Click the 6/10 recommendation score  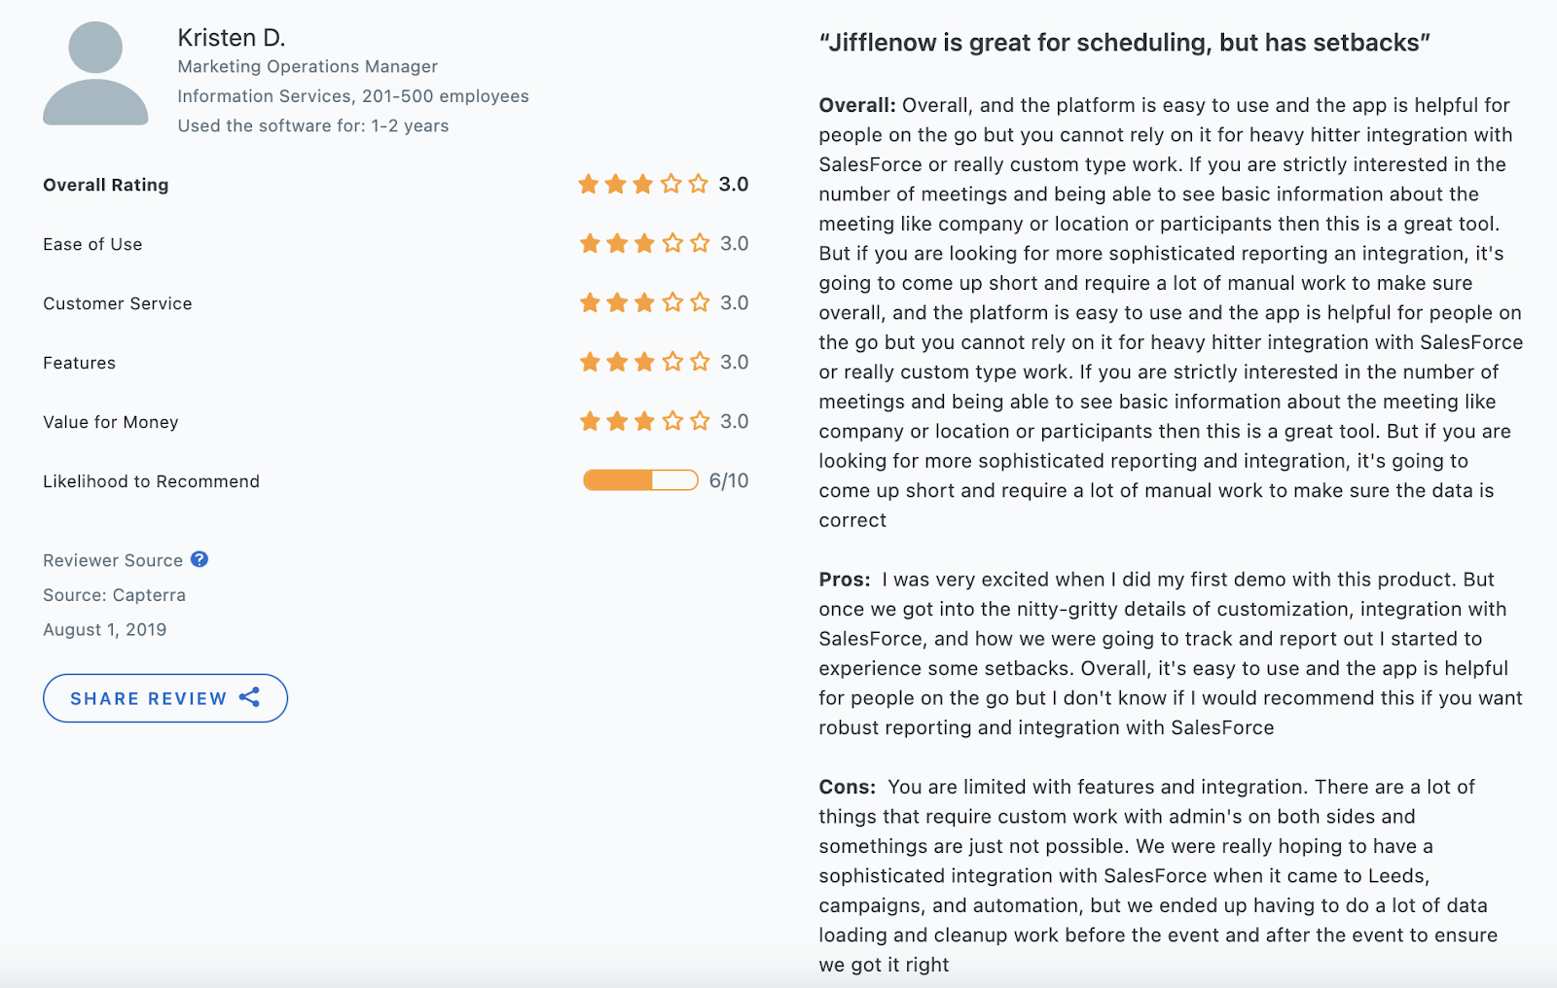[729, 480]
